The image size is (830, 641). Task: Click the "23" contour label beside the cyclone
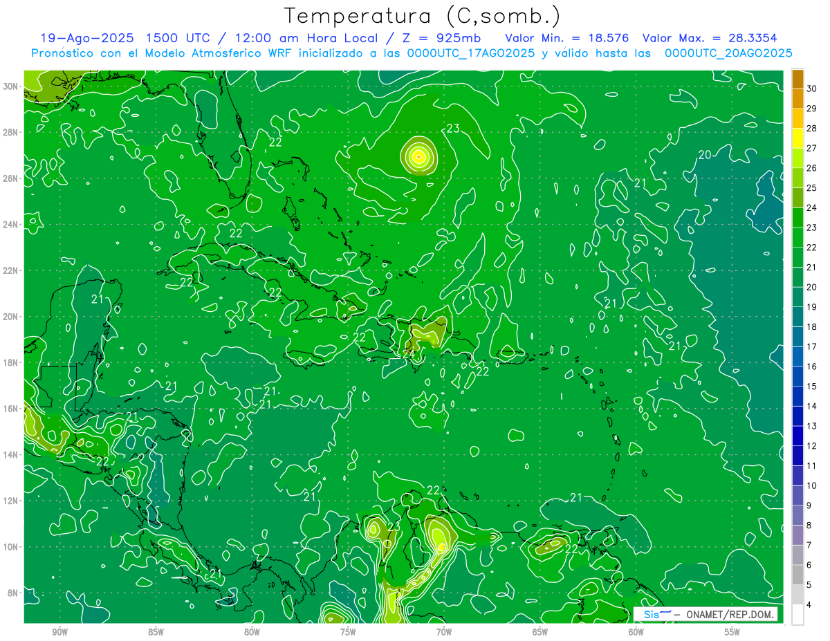(453, 129)
